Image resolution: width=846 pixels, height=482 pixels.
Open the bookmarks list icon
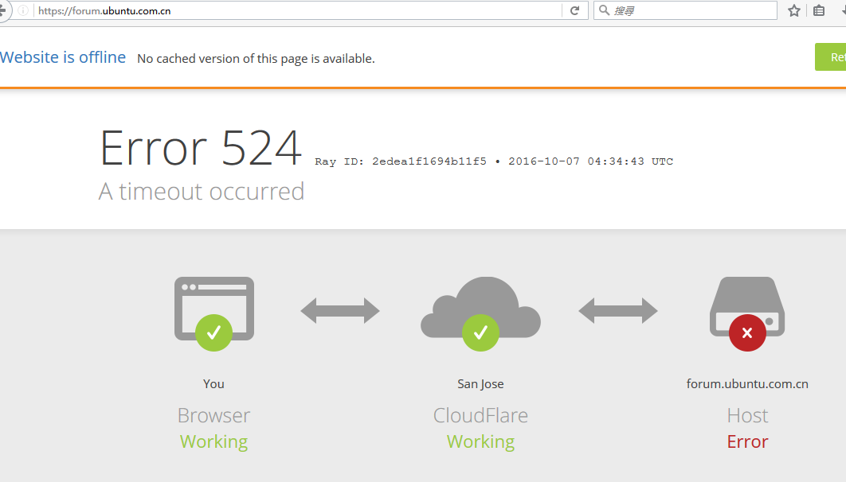(818, 11)
